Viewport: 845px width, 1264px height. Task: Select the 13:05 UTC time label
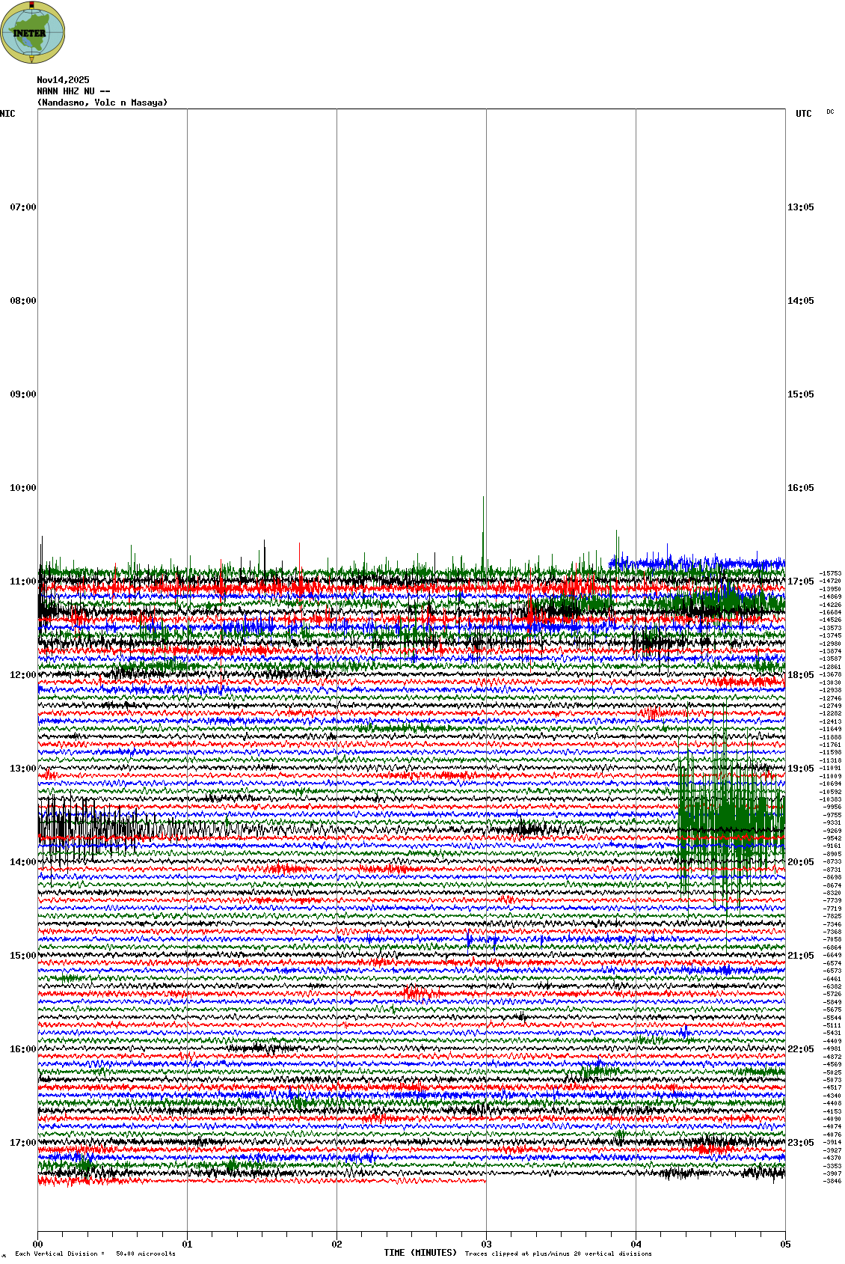(x=800, y=207)
